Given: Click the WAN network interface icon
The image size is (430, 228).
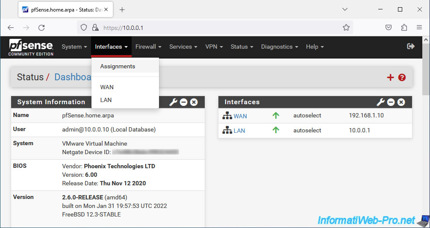Looking at the screenshot, I should (x=227, y=116).
